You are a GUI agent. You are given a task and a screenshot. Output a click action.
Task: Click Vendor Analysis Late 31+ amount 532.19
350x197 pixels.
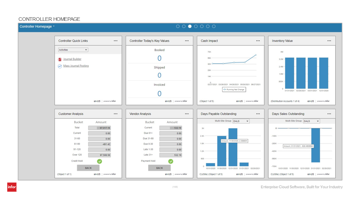(x=171, y=155)
